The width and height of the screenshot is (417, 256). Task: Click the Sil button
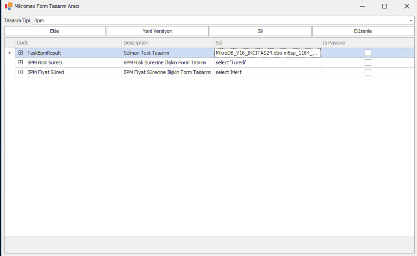(260, 31)
